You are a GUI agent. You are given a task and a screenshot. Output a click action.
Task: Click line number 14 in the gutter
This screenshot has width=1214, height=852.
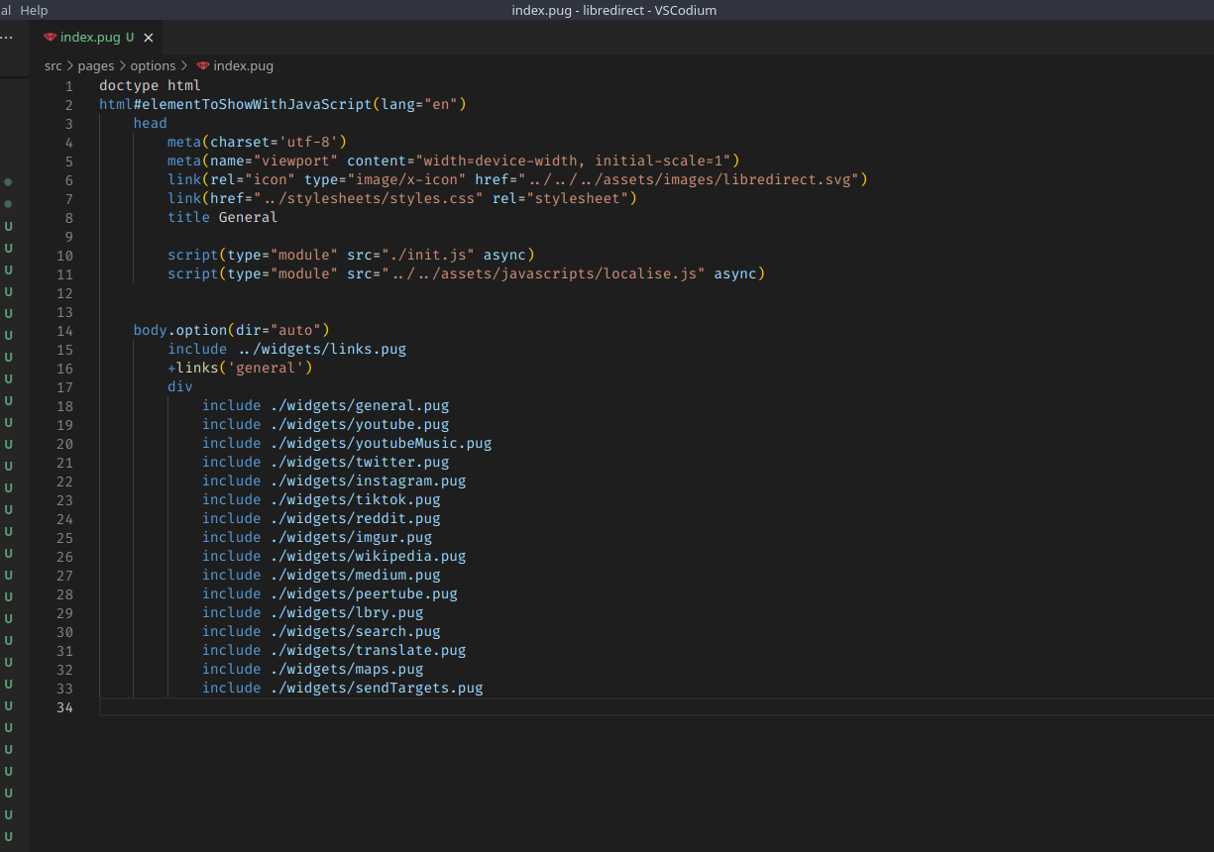click(65, 331)
